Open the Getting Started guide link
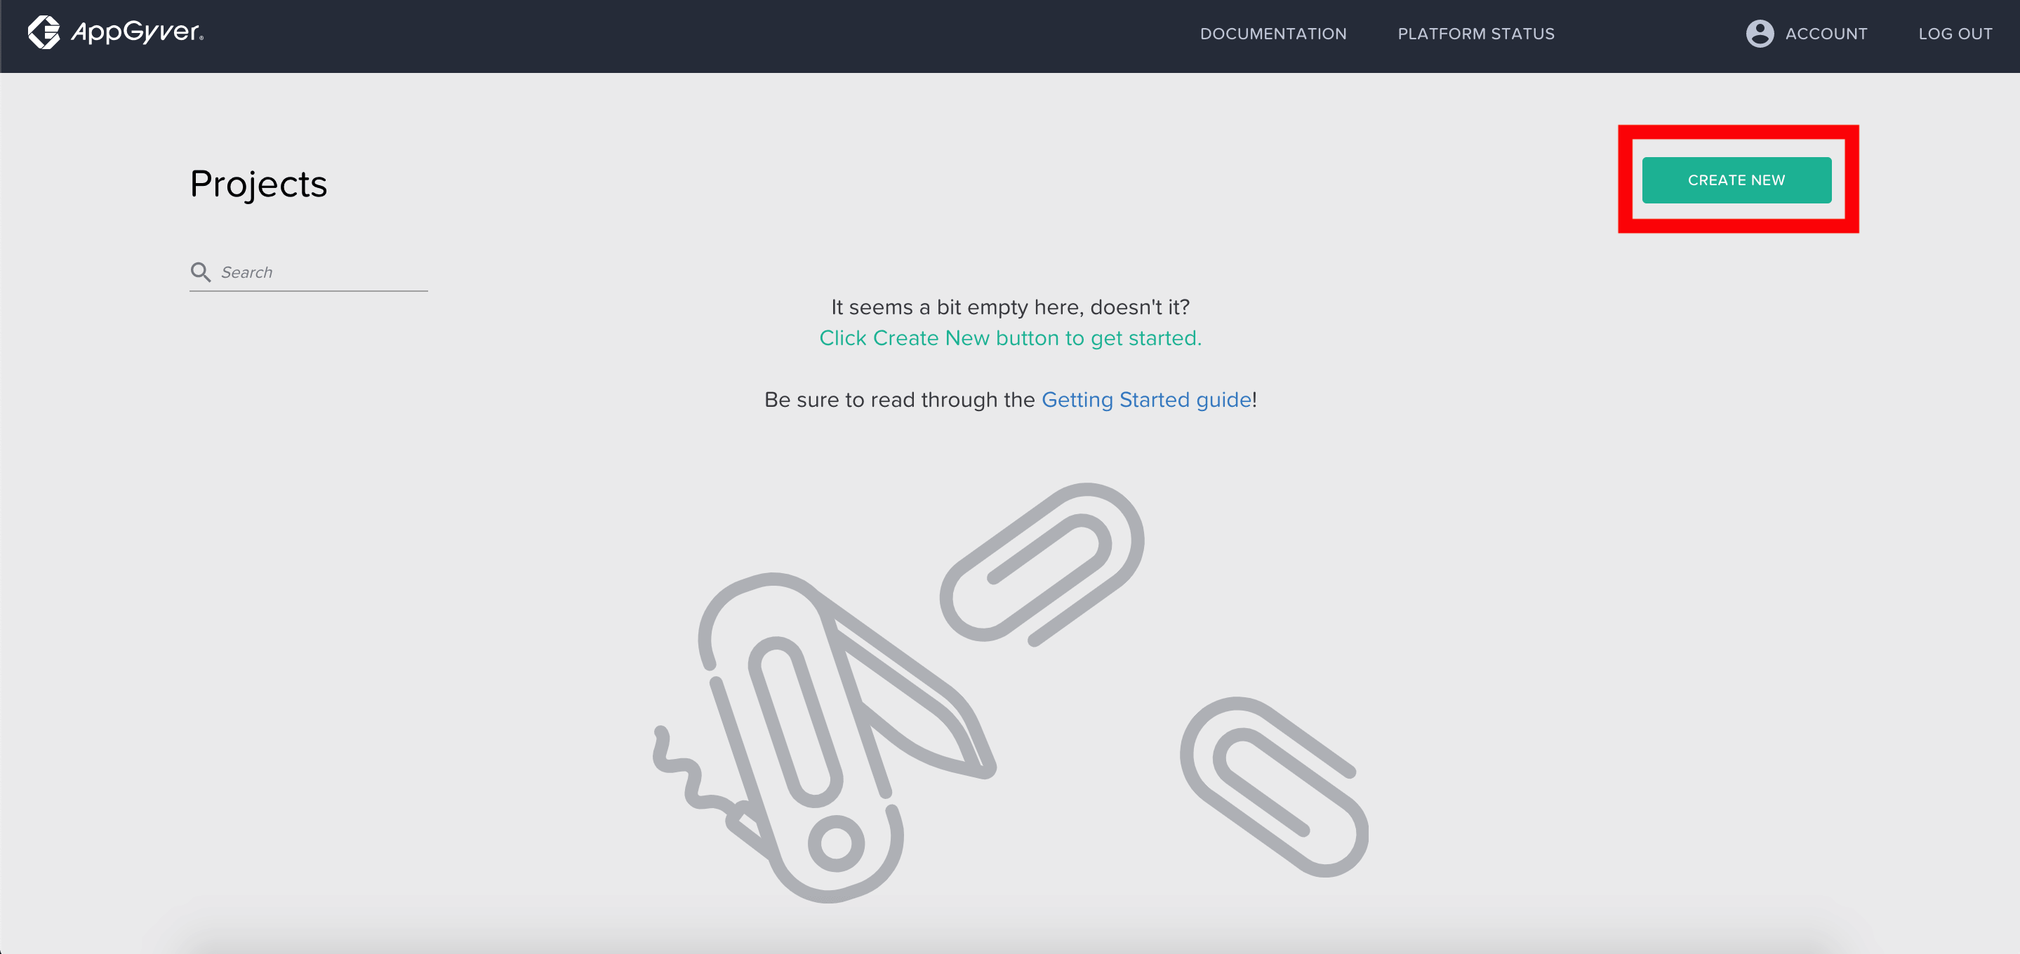The width and height of the screenshot is (2020, 954). (x=1145, y=400)
